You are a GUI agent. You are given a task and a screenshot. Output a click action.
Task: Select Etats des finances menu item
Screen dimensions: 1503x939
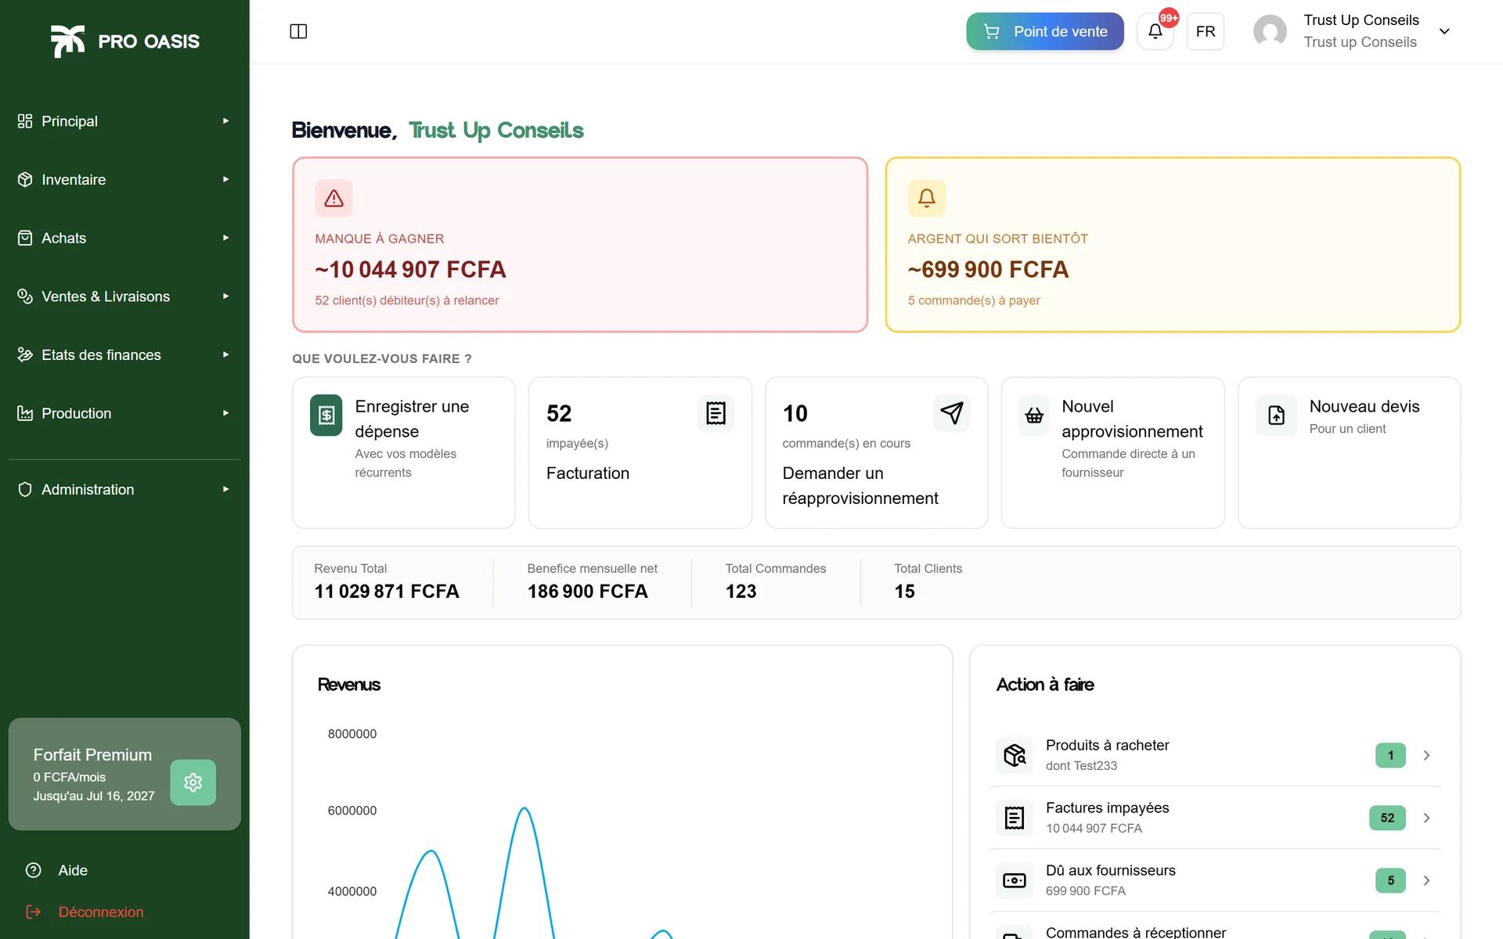124,354
